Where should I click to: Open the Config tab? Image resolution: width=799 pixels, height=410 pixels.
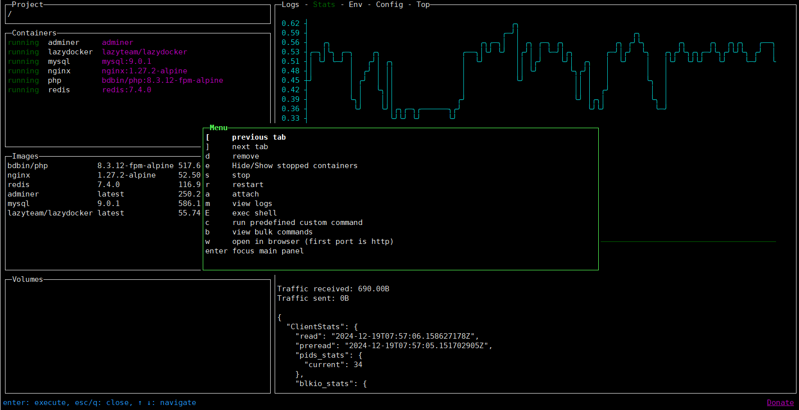pos(390,4)
